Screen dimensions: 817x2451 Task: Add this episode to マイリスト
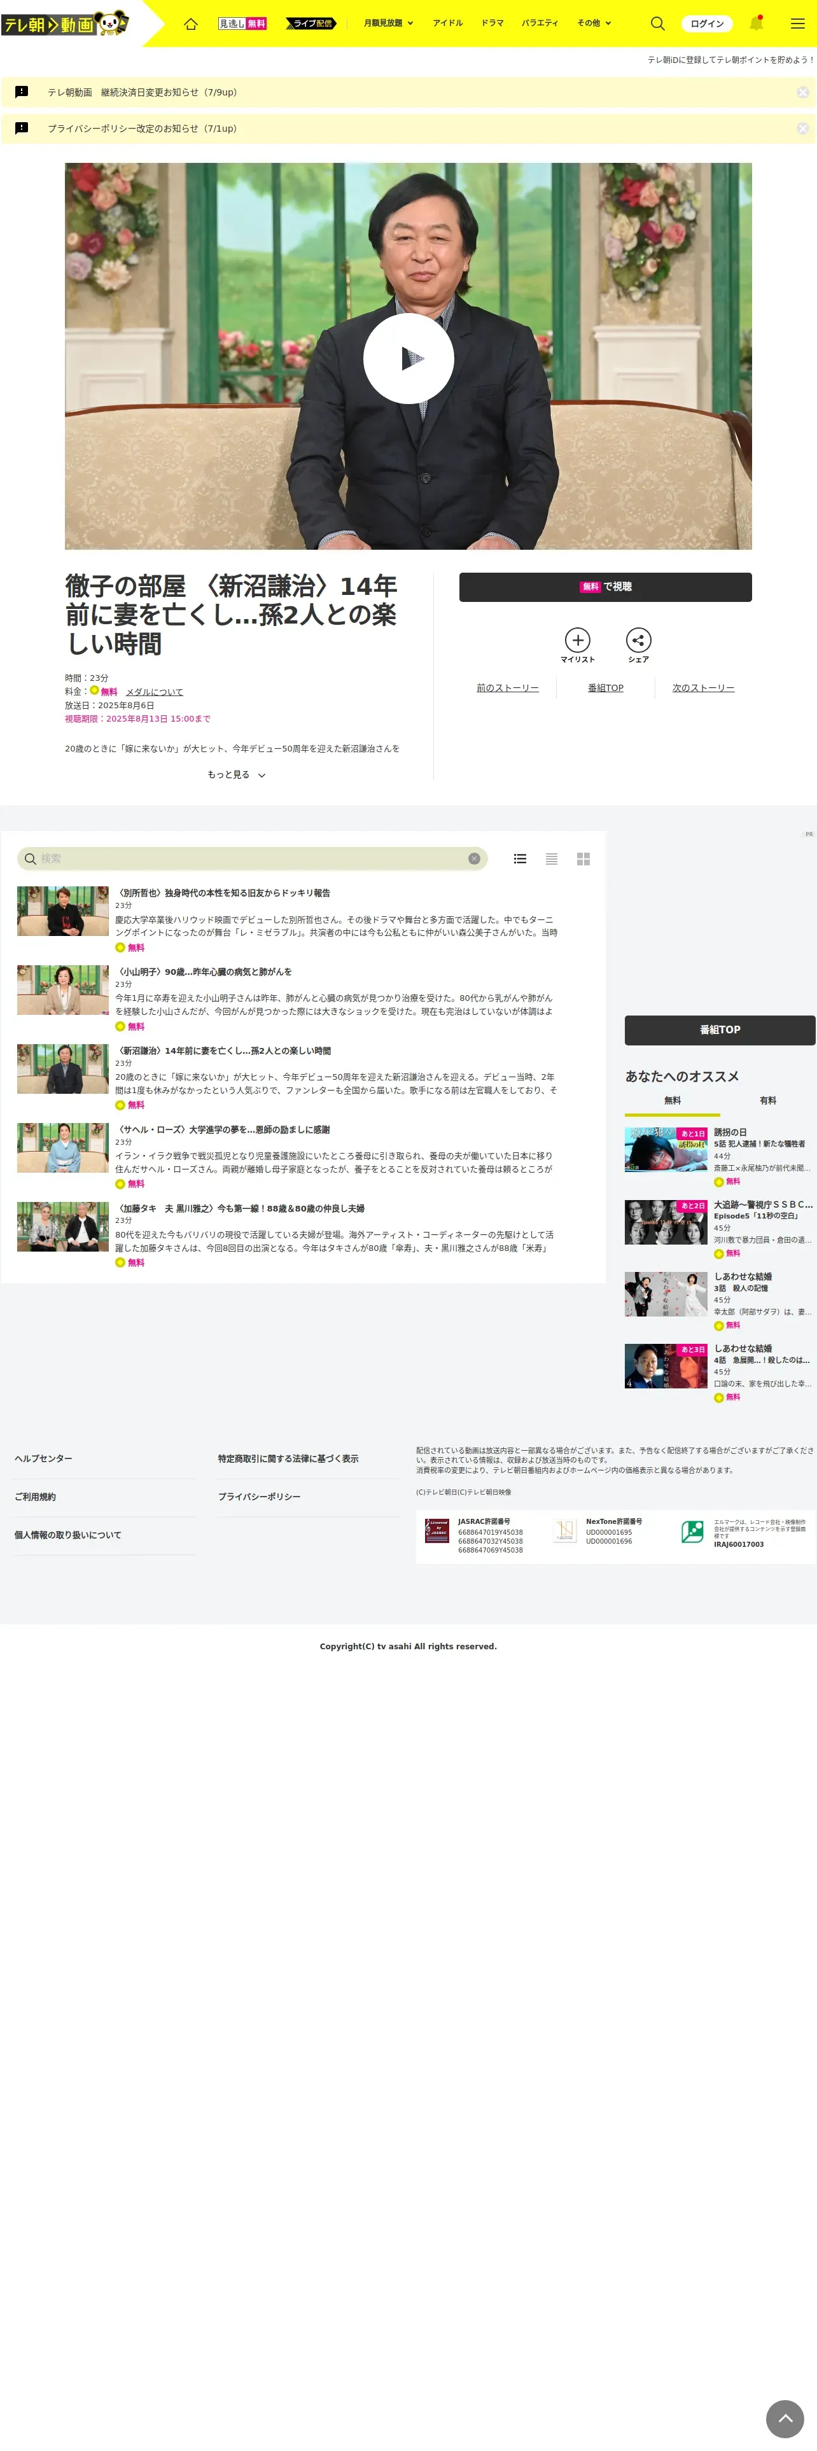(577, 645)
